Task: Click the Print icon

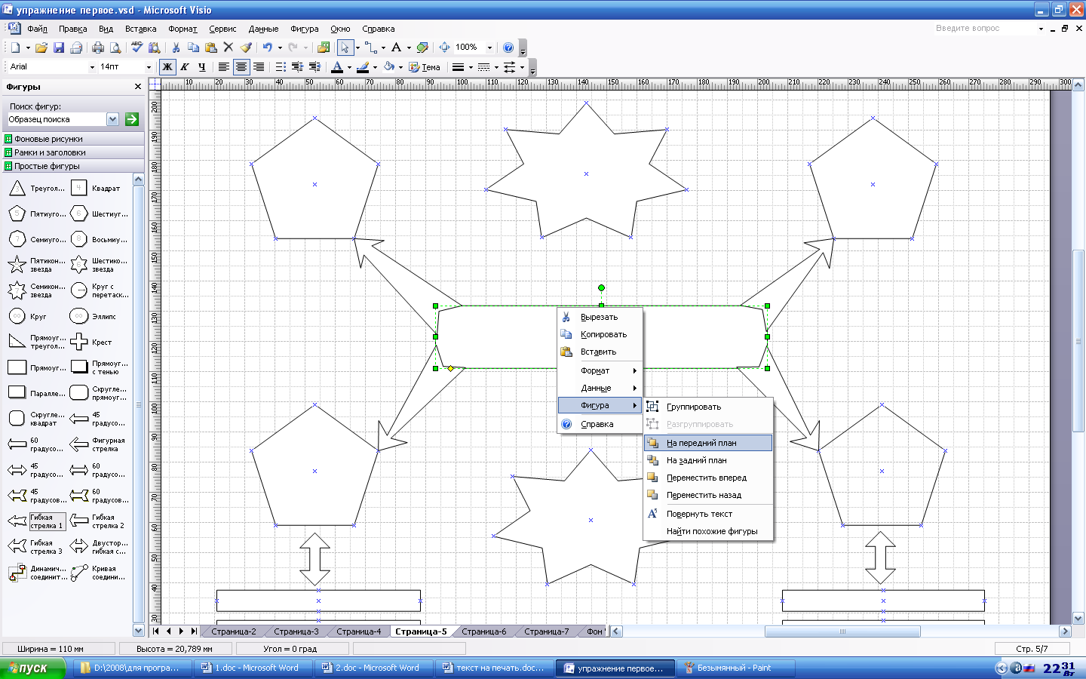Action: [98, 48]
